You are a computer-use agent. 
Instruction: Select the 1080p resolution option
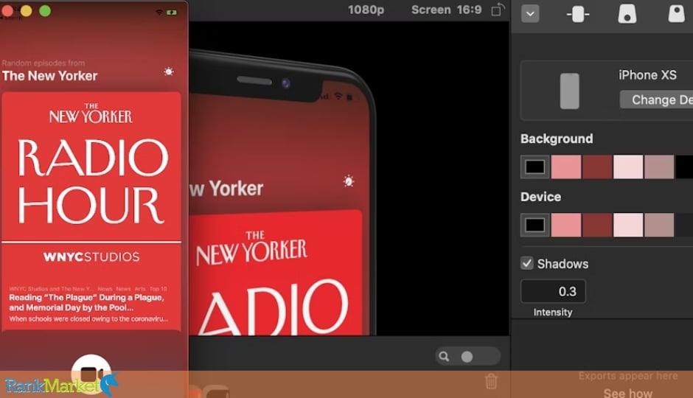click(x=366, y=10)
